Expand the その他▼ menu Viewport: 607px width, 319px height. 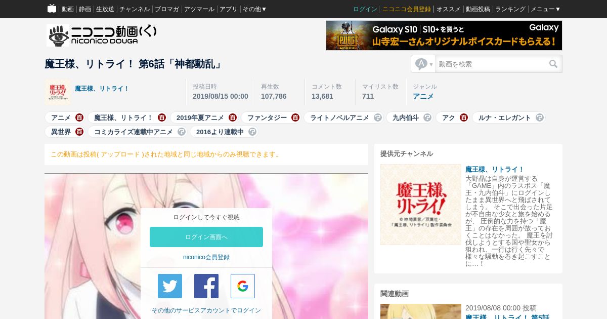[254, 9]
